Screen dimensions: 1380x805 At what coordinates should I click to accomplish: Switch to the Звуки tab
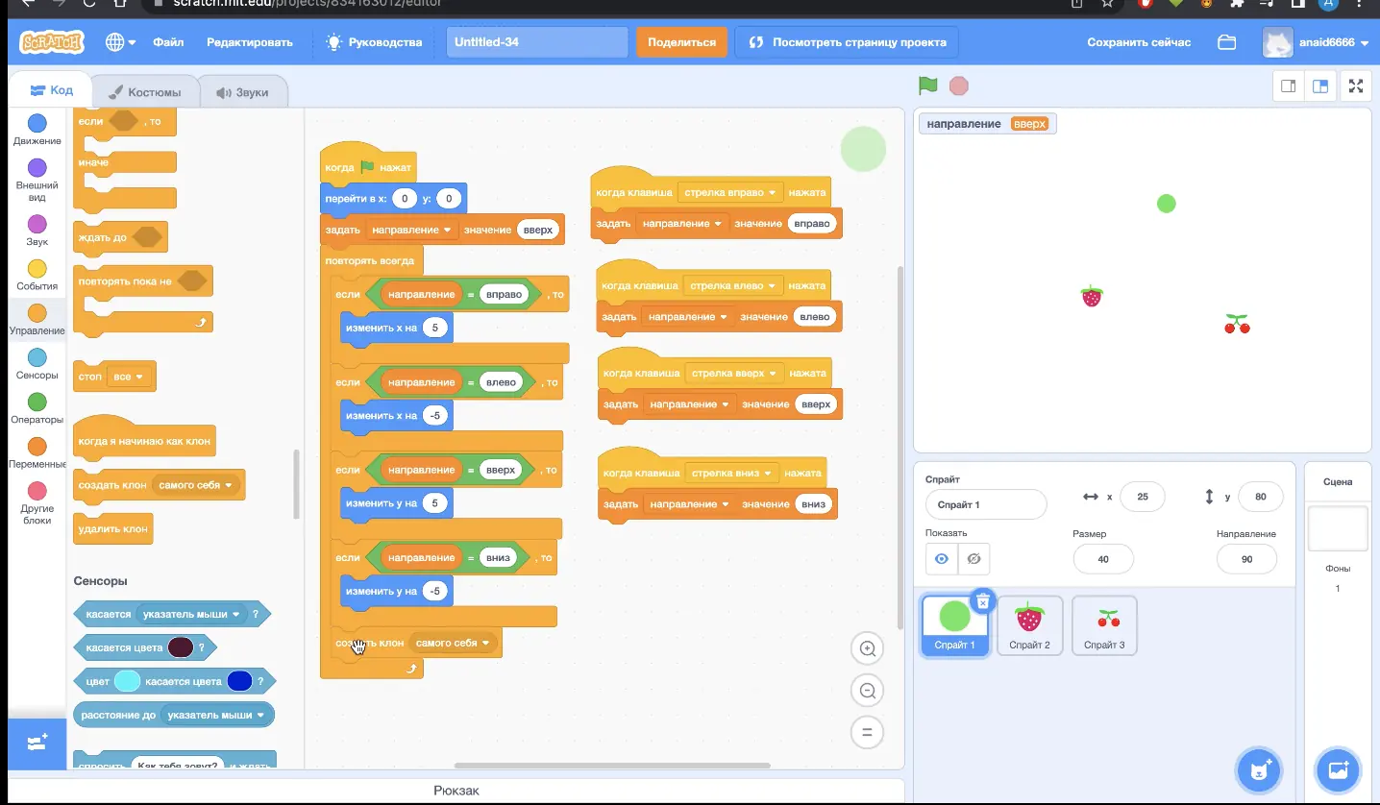click(x=242, y=92)
